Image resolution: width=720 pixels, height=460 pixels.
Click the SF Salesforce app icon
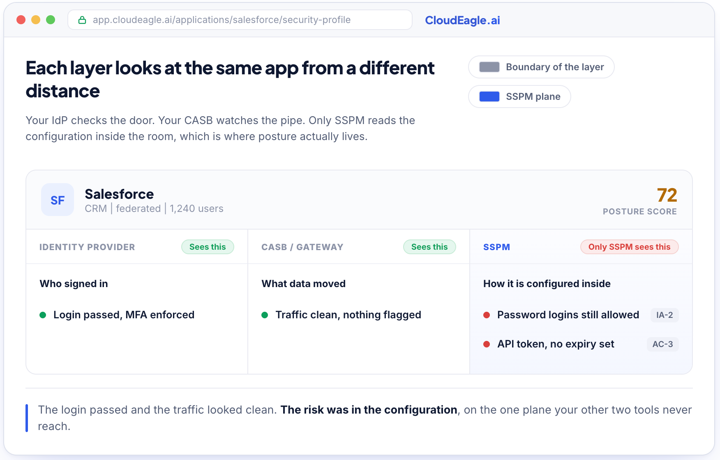point(58,200)
